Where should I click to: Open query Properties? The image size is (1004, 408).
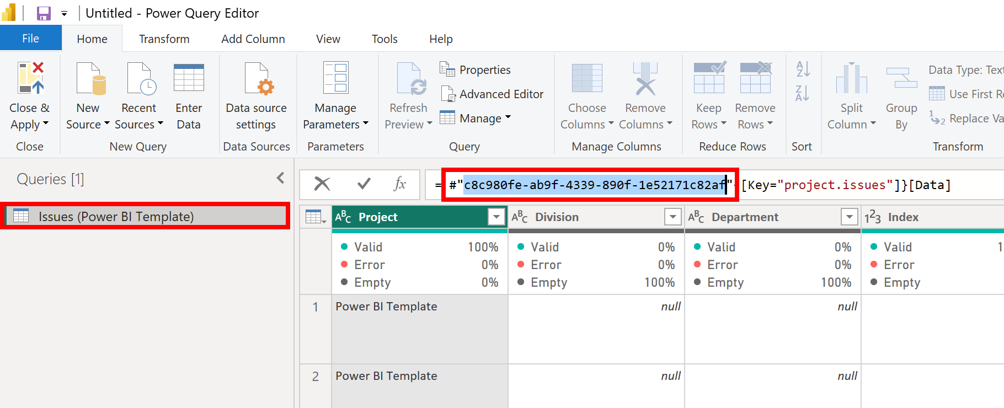[x=476, y=69]
